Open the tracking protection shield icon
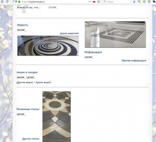 pos(16,2)
